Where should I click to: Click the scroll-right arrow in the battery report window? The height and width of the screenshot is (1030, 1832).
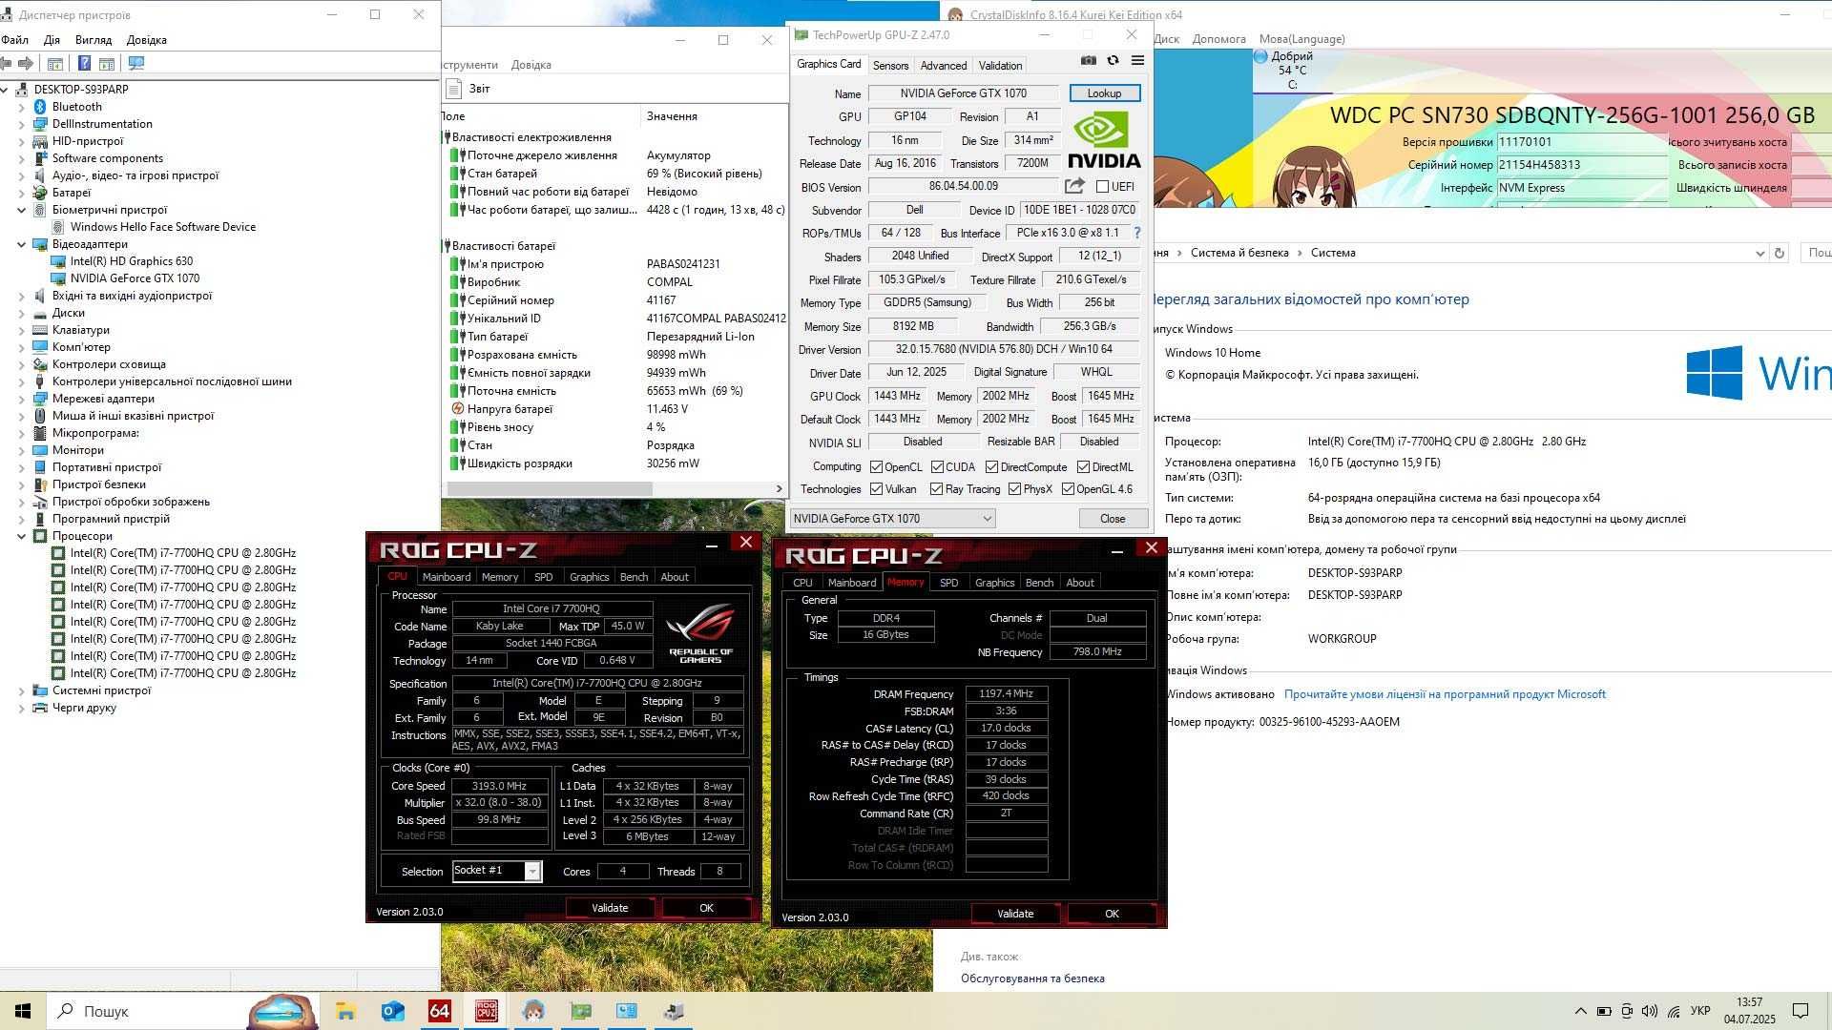779,488
